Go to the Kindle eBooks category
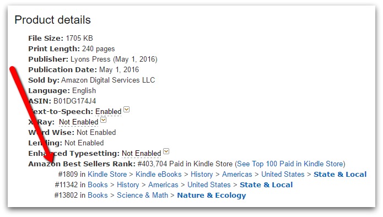383x217 pixels. pos(159,174)
